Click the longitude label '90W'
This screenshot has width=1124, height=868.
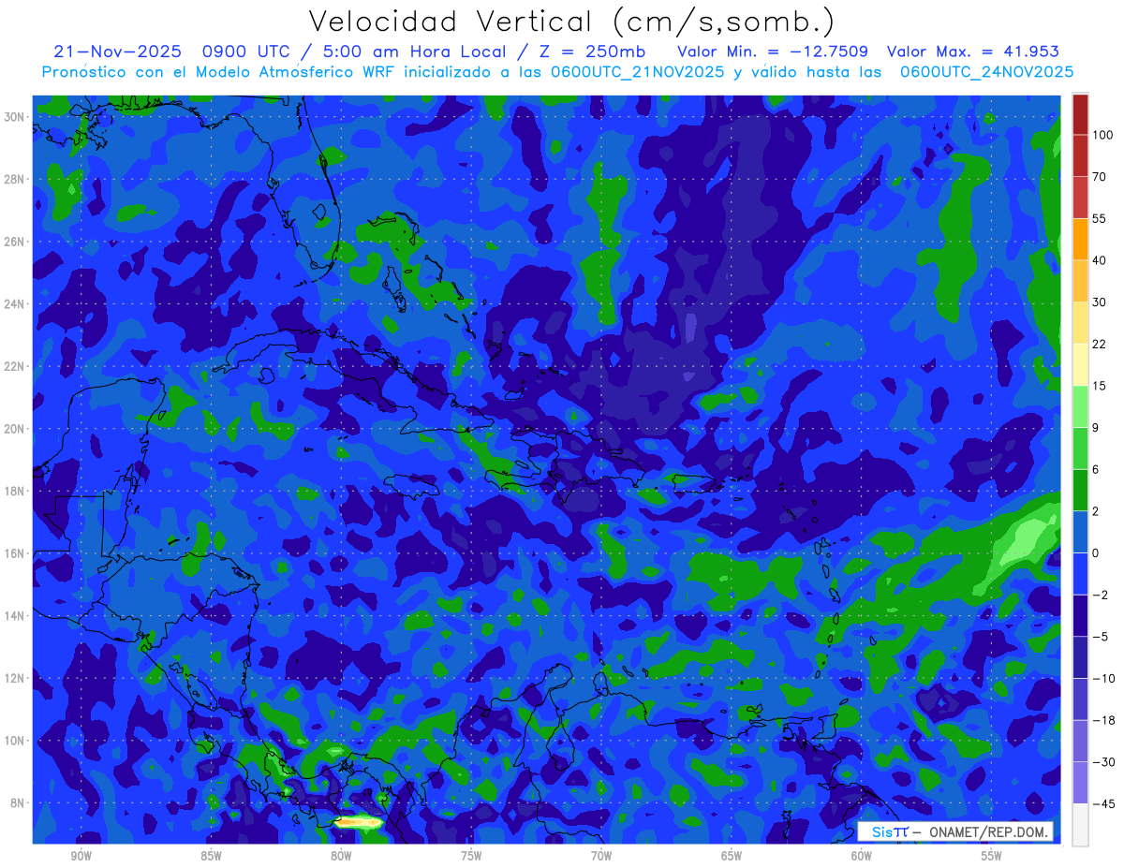coord(81,855)
